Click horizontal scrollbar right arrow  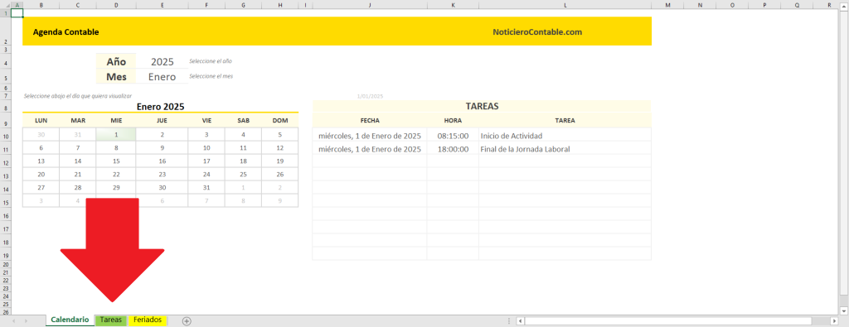click(x=834, y=321)
